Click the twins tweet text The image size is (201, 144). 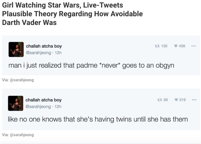pos(98,119)
